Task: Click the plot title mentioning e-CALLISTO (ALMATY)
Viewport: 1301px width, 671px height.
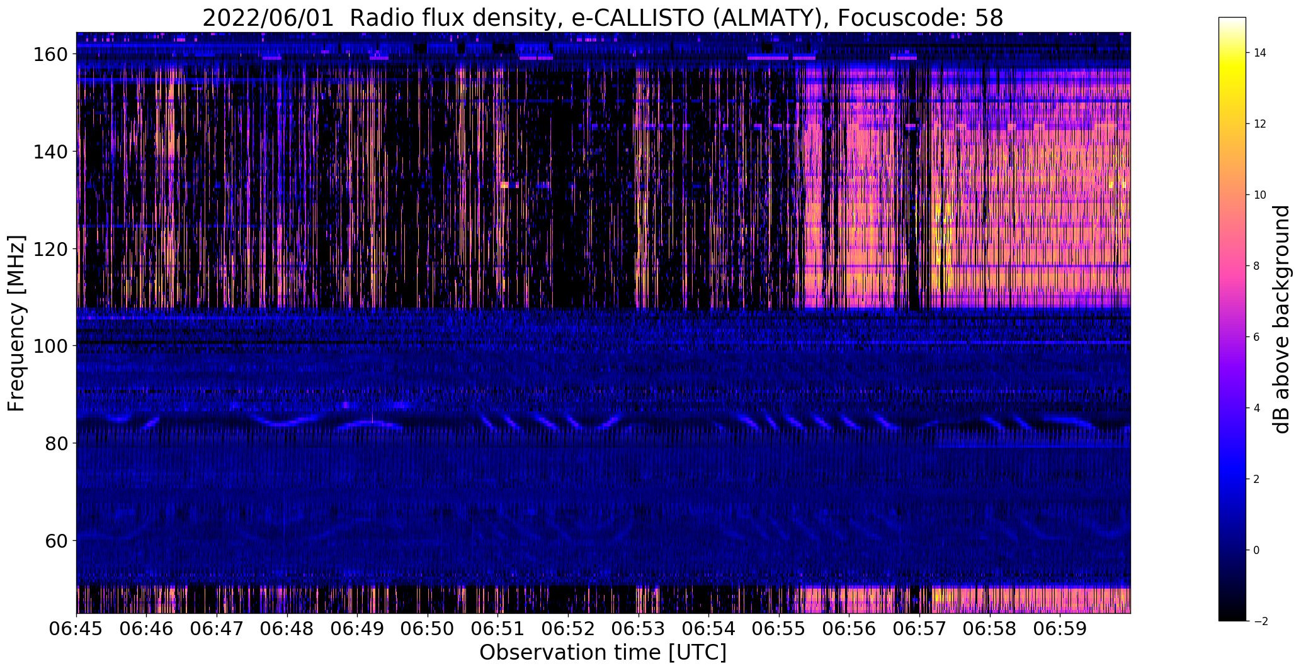Action: 603,17
